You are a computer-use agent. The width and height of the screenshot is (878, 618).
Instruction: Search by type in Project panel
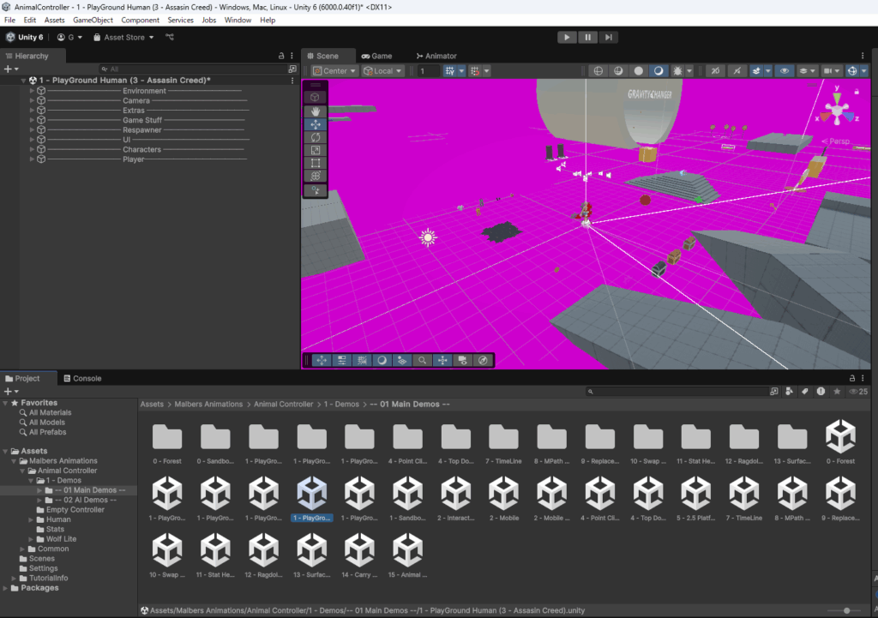click(x=789, y=392)
